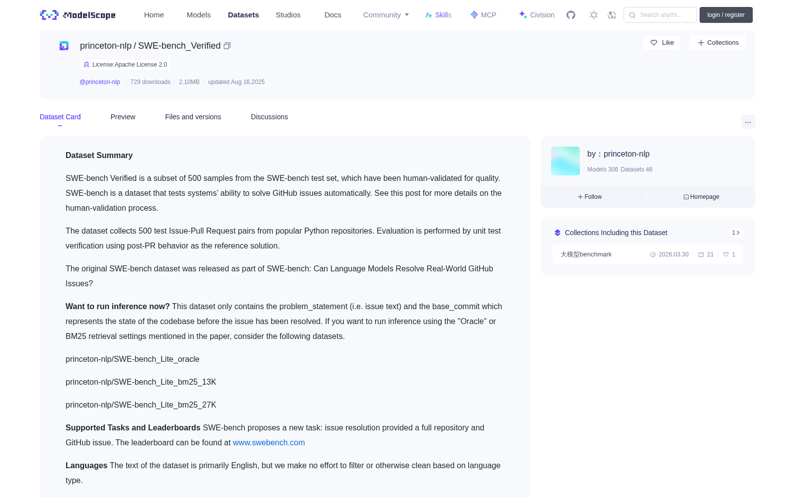Open the www.swebench.com leaderboard link

(269, 443)
